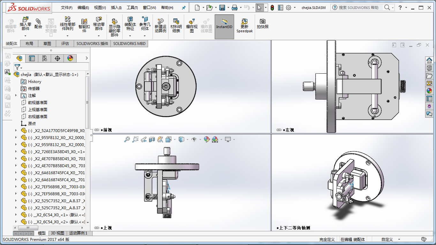Click 插入零部件 insert components tool
This screenshot has width=436, height=245.
(x=26, y=24)
